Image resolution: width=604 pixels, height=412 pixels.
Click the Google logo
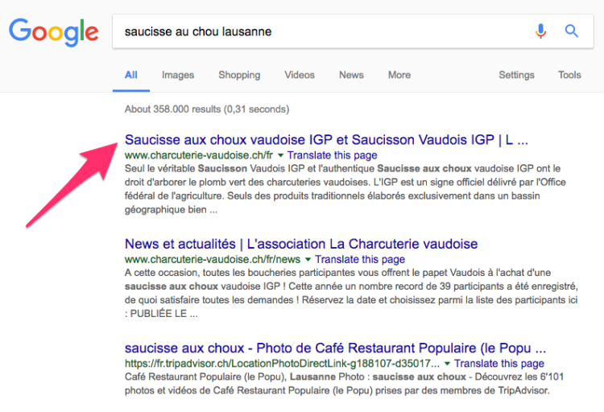[x=53, y=31]
